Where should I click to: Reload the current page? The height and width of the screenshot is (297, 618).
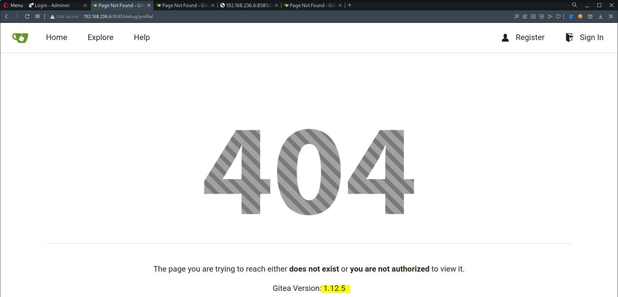pos(27,16)
